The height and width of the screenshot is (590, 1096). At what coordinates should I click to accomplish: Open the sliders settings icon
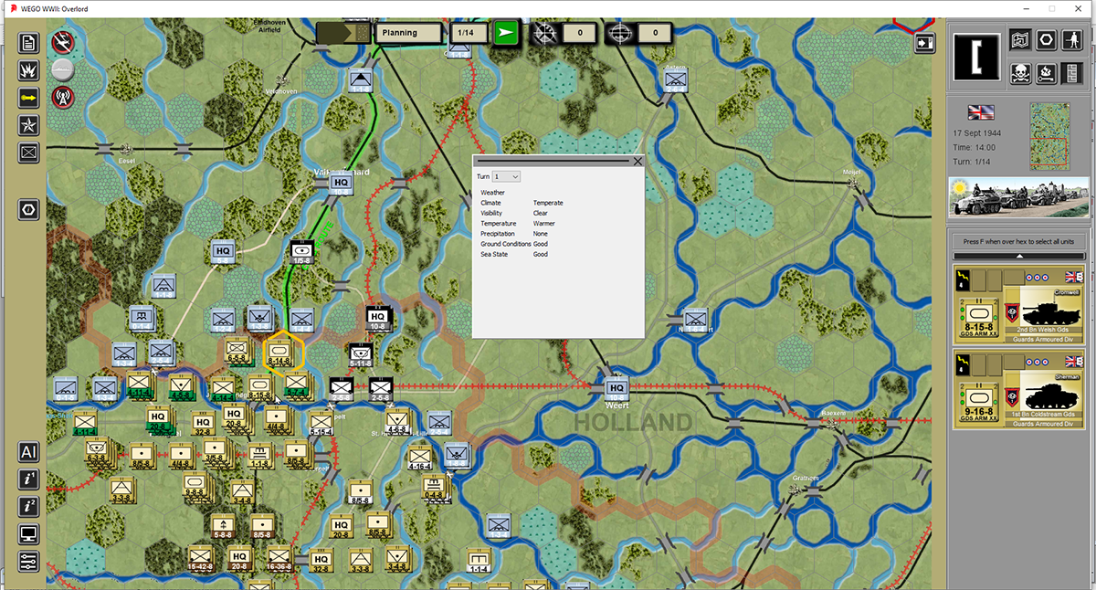(28, 561)
